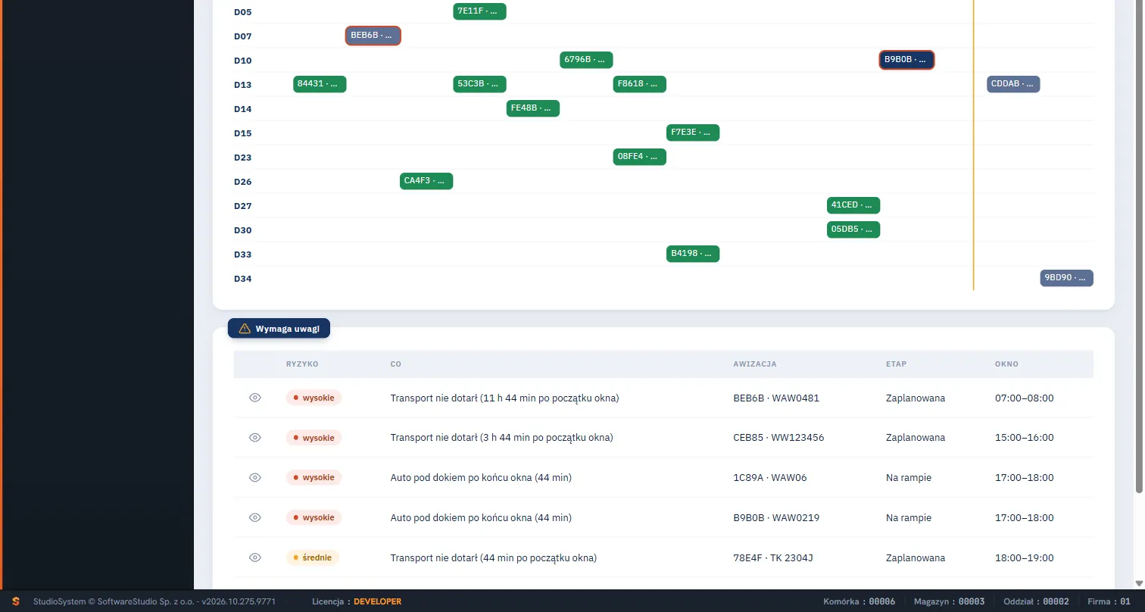Screen dimensions: 1145x612
Task: Click the D34 dock row label
Action: coord(242,279)
